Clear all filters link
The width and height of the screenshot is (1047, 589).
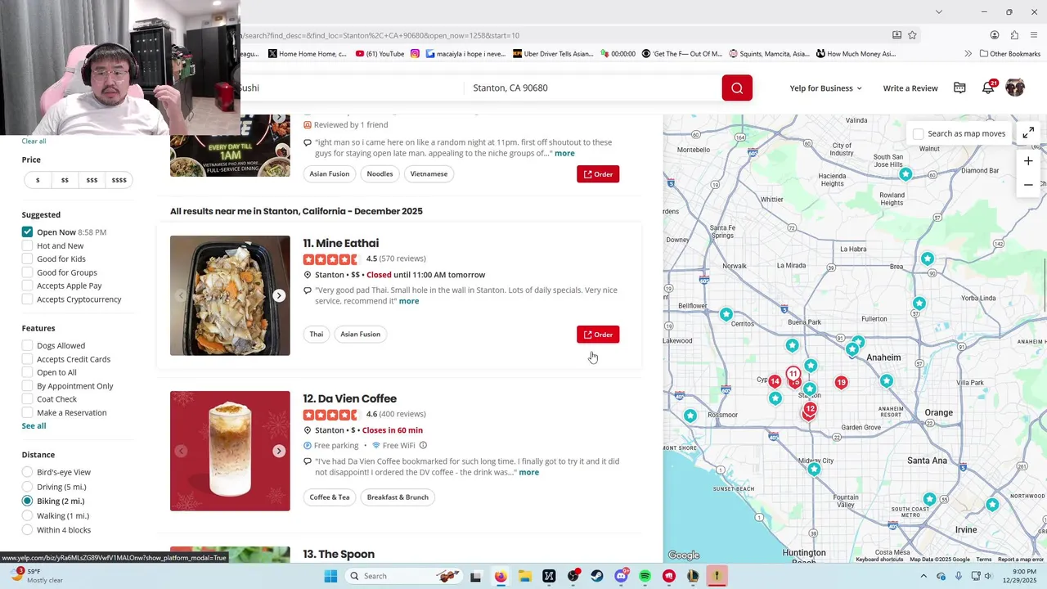click(x=34, y=141)
